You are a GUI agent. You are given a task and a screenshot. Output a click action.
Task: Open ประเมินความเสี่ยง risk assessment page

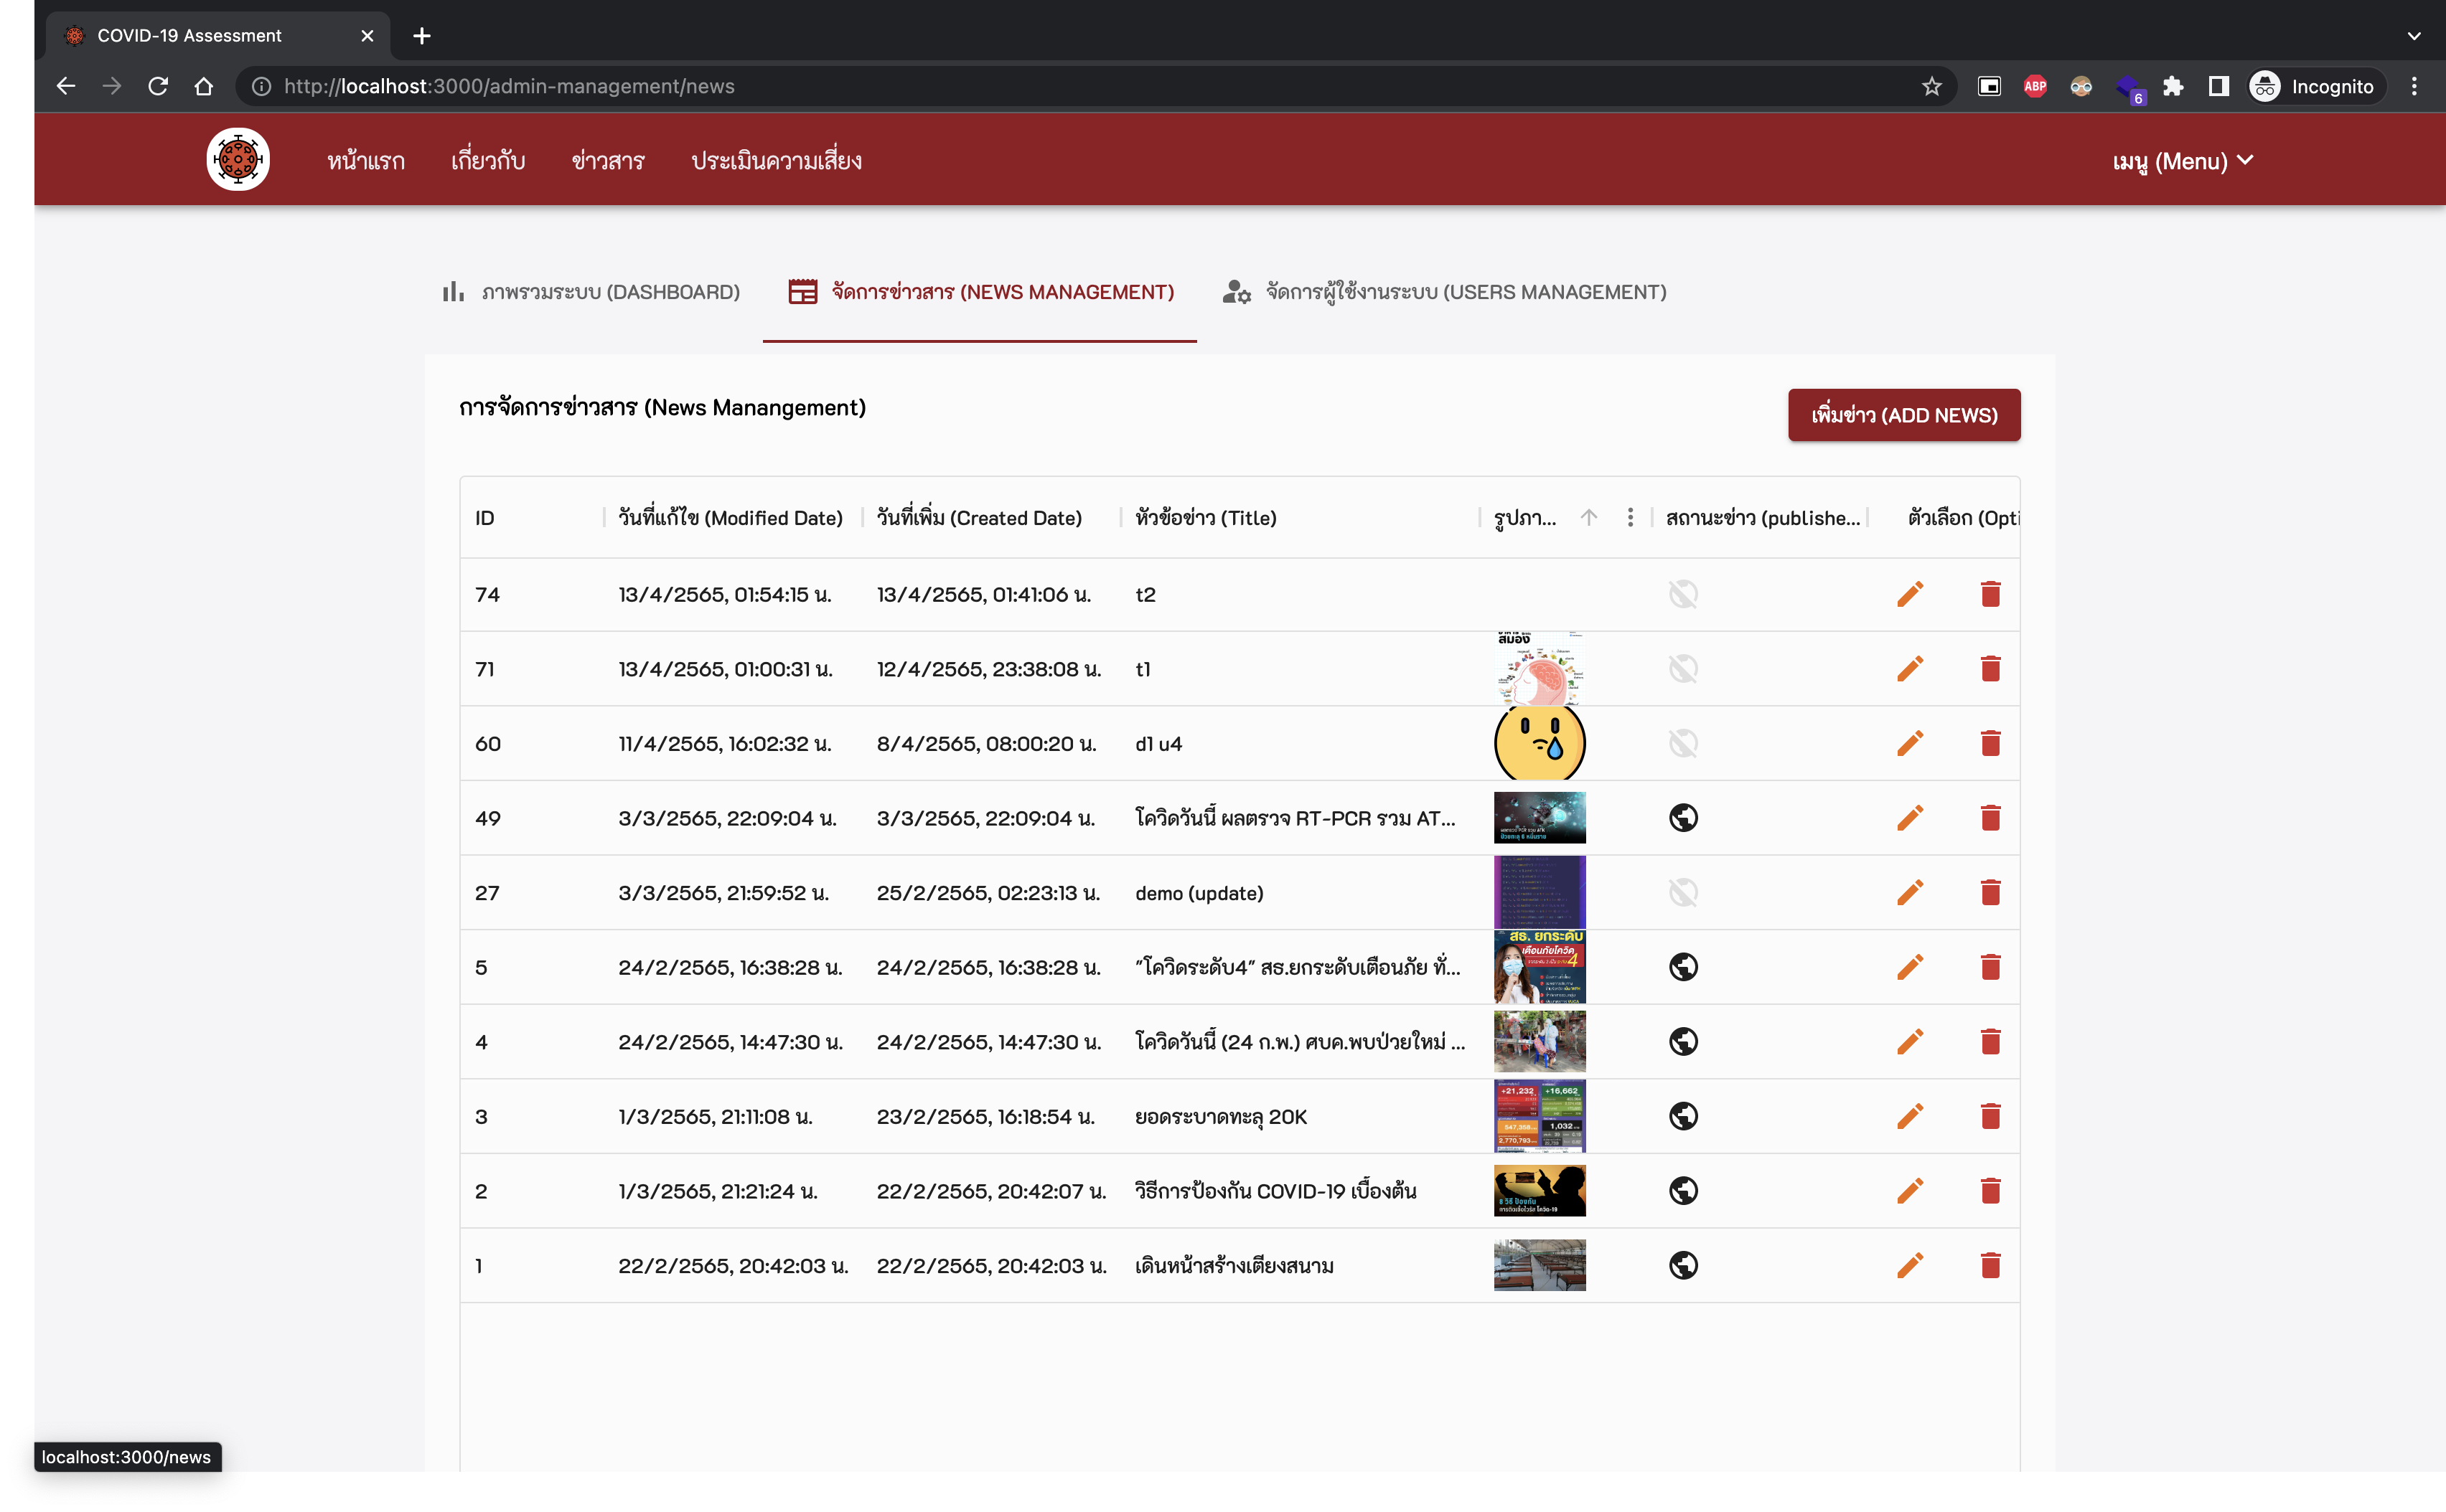point(777,160)
